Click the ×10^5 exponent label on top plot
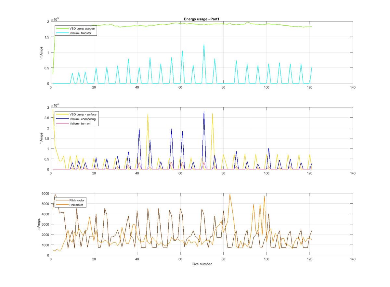The width and height of the screenshot is (390, 287). coord(54,19)
